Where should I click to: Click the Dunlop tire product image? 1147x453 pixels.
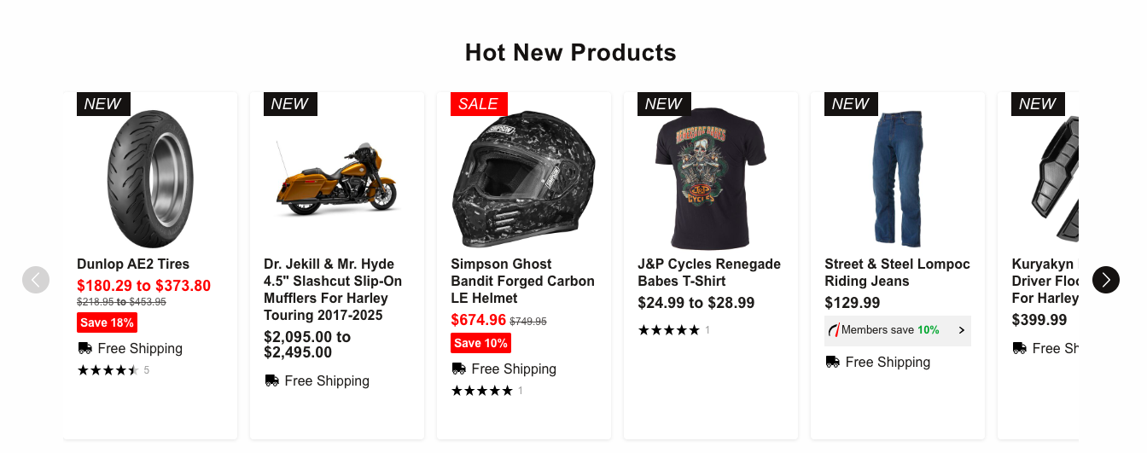coord(150,178)
